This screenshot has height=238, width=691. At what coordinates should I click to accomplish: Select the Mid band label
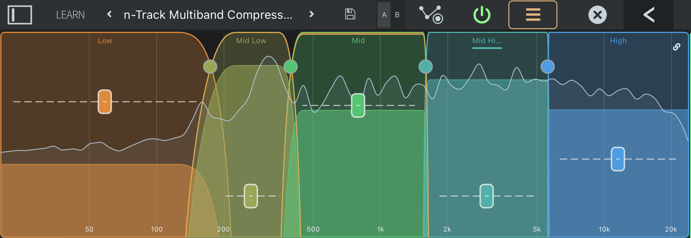point(358,41)
